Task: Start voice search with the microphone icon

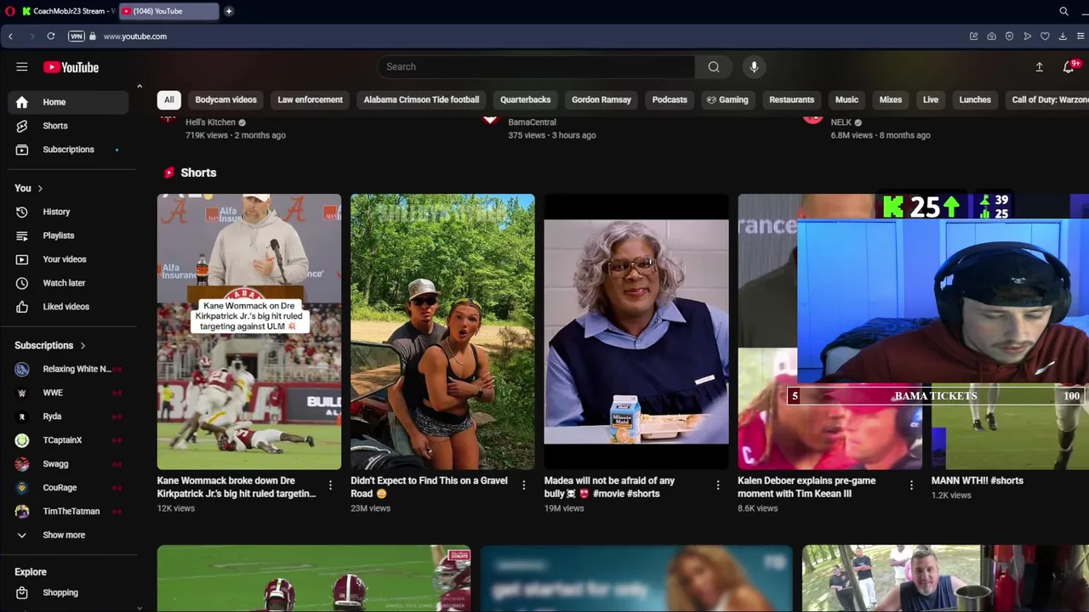Action: (x=754, y=67)
